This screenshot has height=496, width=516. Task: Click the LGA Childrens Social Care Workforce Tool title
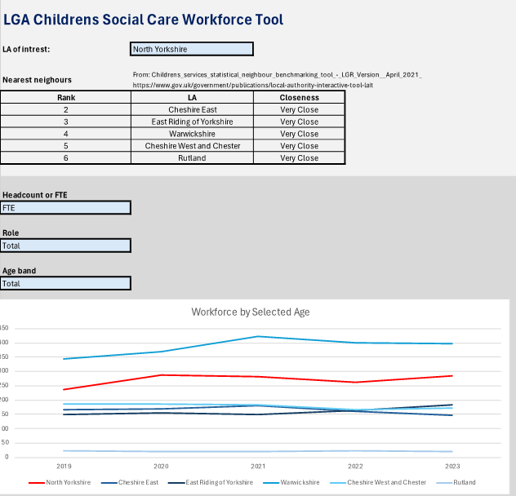pyautogui.click(x=143, y=20)
